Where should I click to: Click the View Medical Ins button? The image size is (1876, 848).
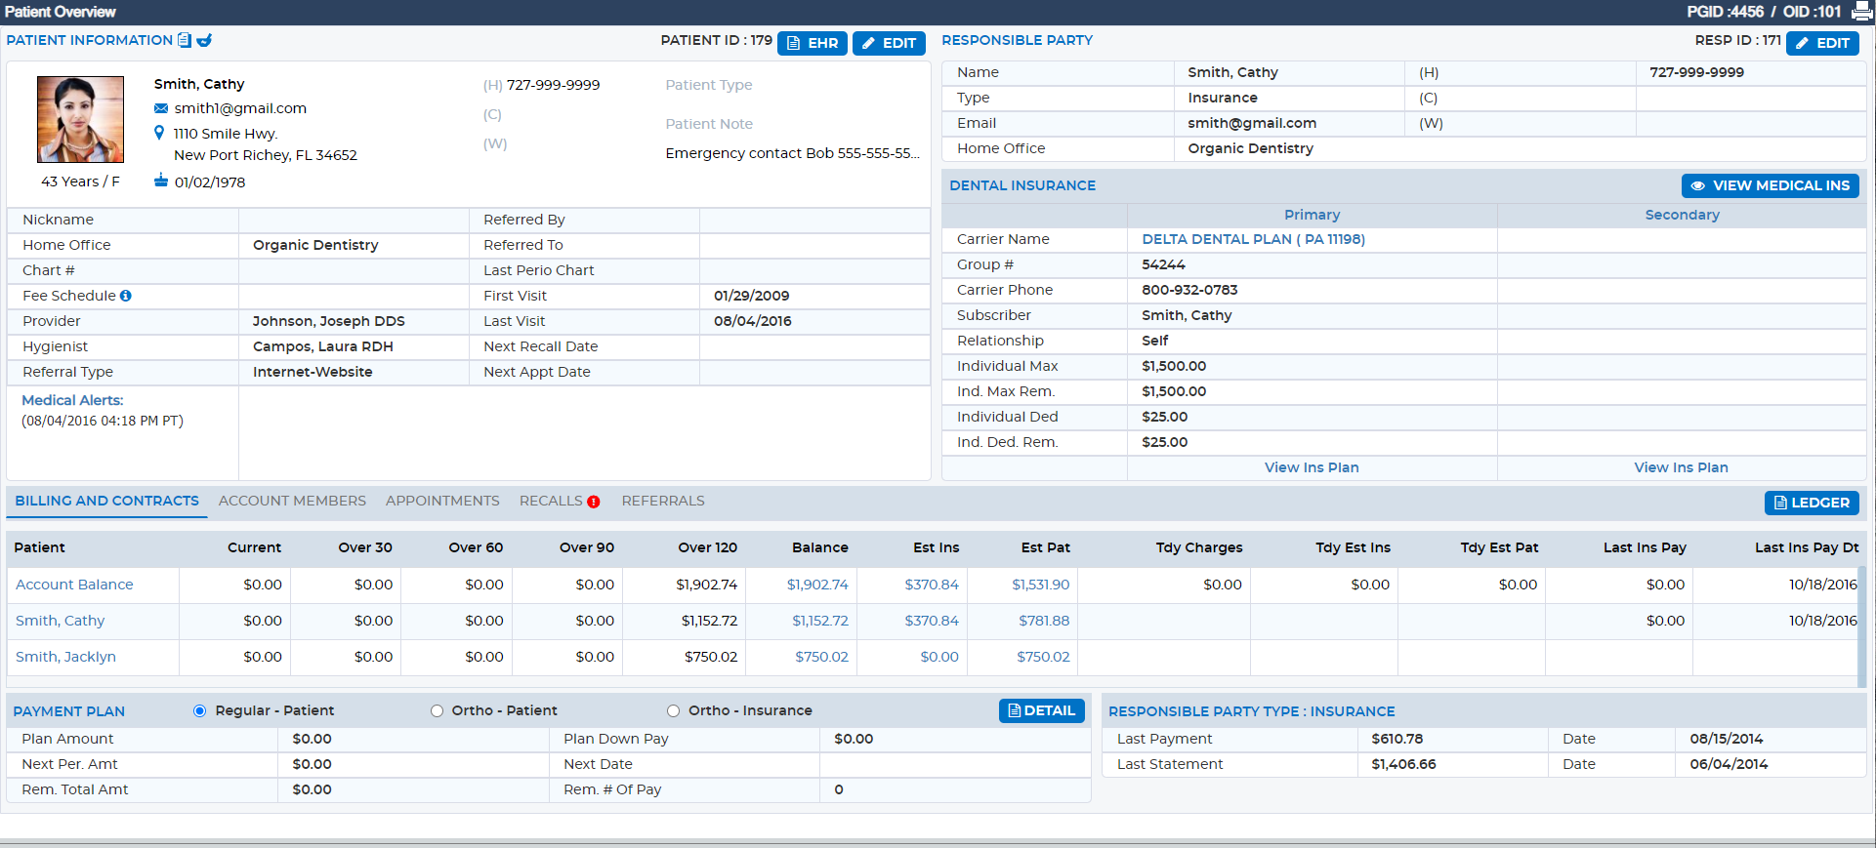[x=1770, y=185]
